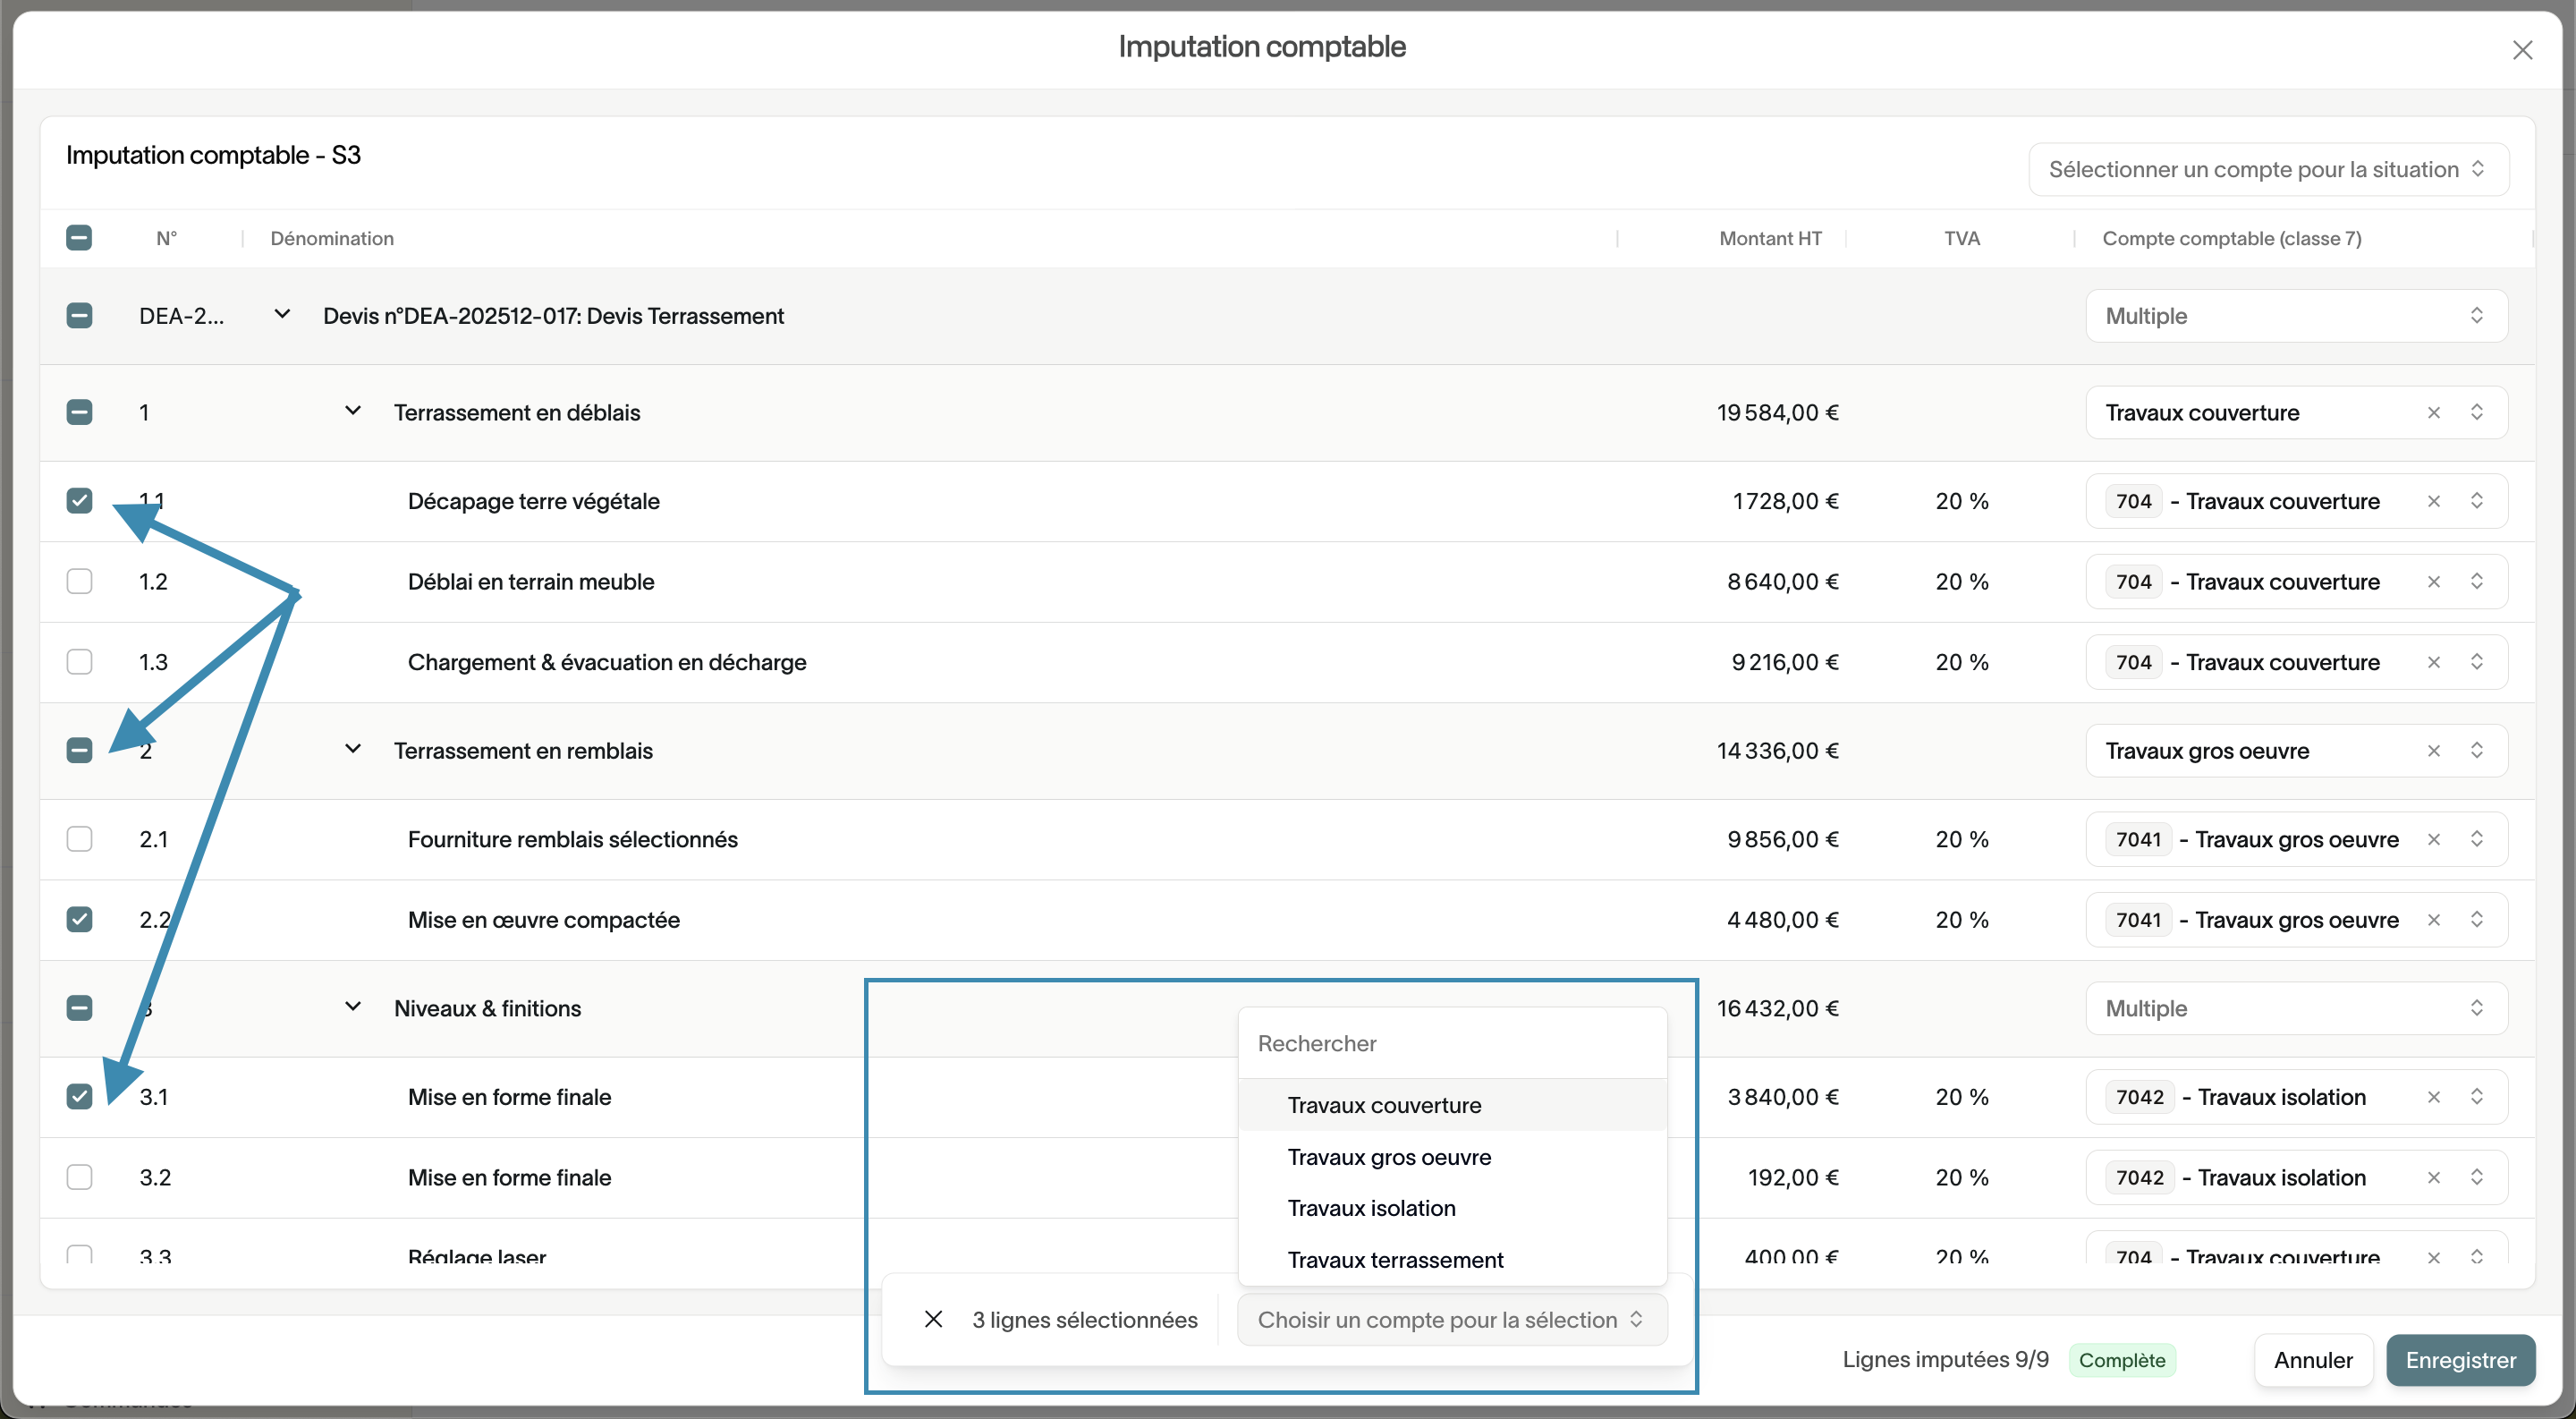The image size is (2576, 1419).
Task: Clear account on Terrassement en remblais row
Action: point(2433,750)
